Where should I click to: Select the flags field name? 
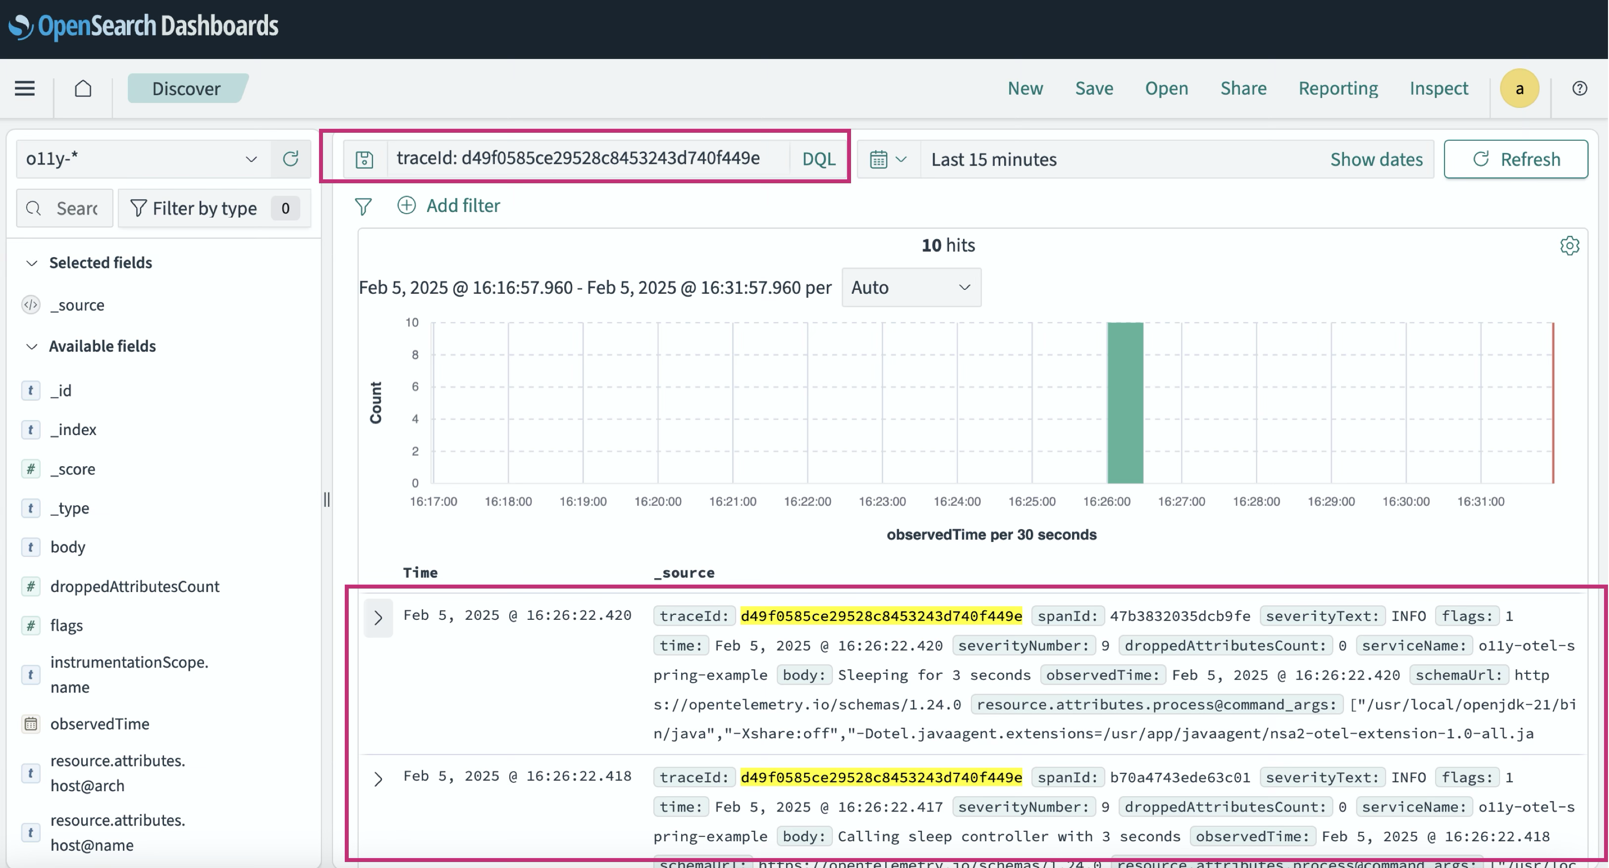pos(66,625)
